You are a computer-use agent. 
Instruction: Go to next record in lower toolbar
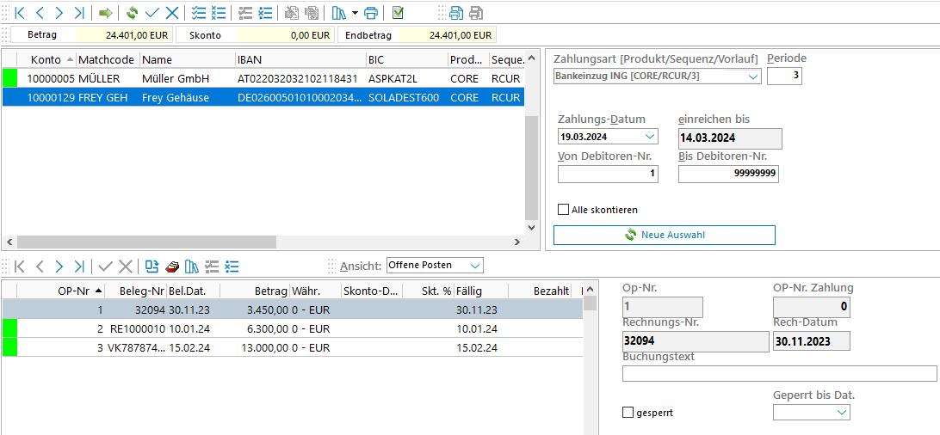tap(59, 267)
